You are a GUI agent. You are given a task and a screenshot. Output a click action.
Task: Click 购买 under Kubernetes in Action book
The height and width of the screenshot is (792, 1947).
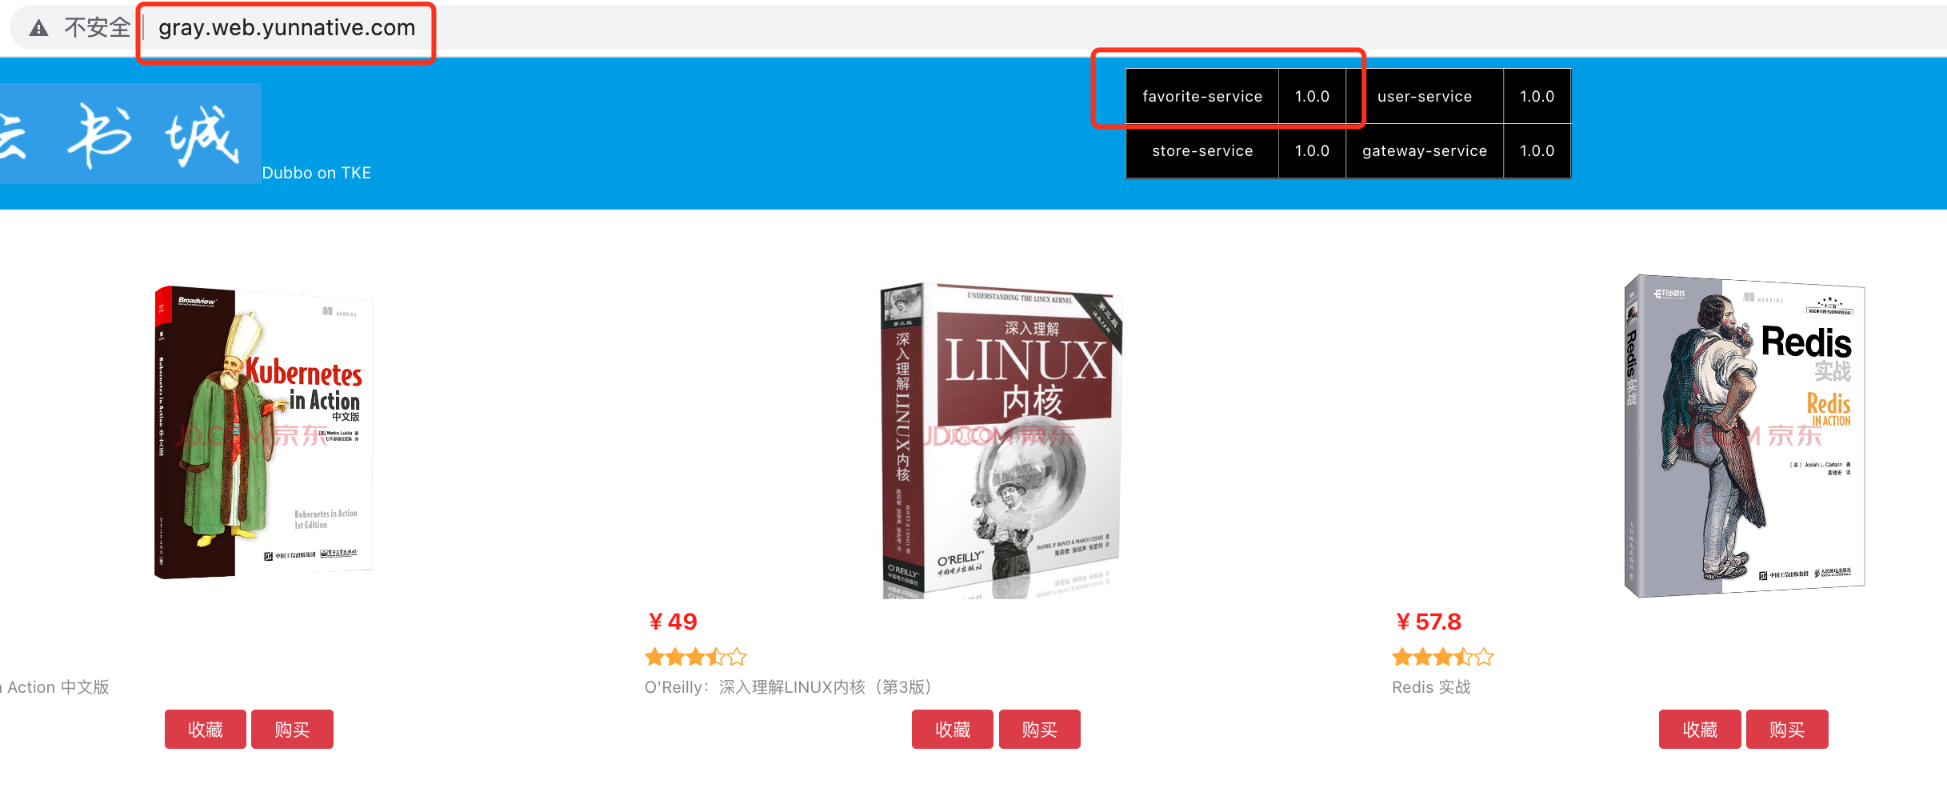292,730
